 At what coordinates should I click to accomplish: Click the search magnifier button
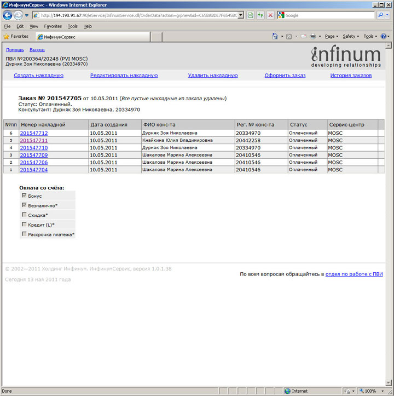point(380,15)
